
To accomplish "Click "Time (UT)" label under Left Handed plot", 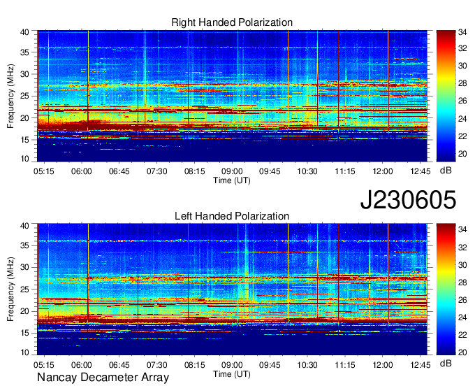I will 232,374.
